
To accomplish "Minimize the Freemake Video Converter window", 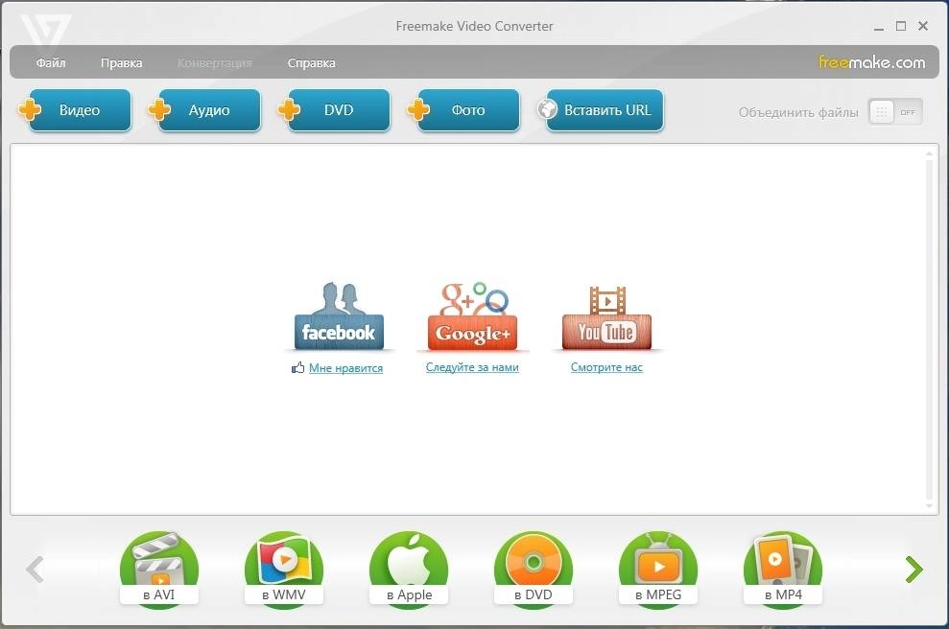I will tap(879, 27).
